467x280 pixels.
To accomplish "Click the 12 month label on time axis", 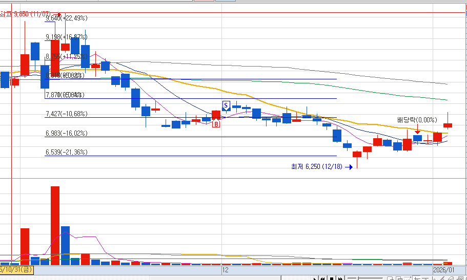I will click(225, 270).
